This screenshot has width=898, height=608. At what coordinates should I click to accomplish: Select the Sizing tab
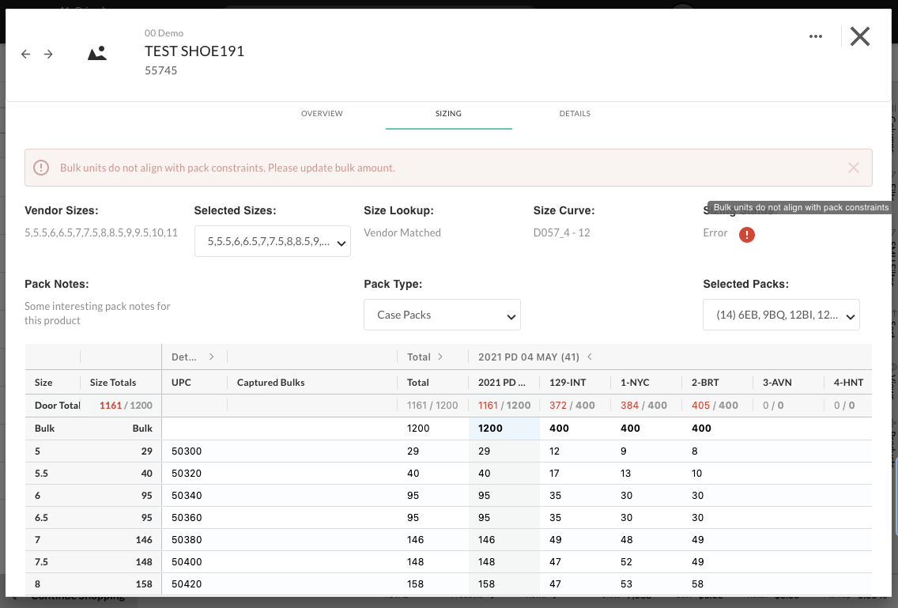[448, 114]
